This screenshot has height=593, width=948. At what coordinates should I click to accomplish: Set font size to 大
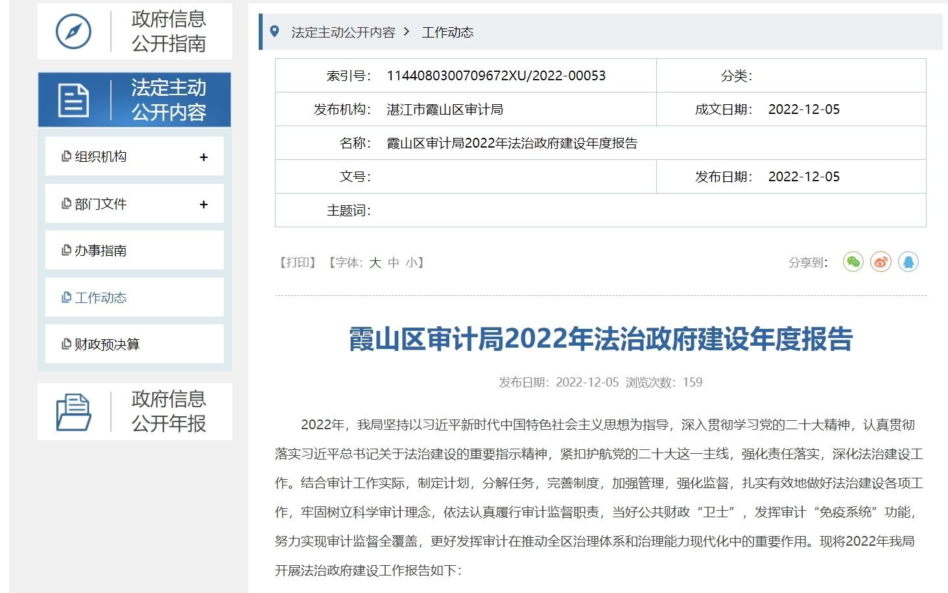point(375,262)
